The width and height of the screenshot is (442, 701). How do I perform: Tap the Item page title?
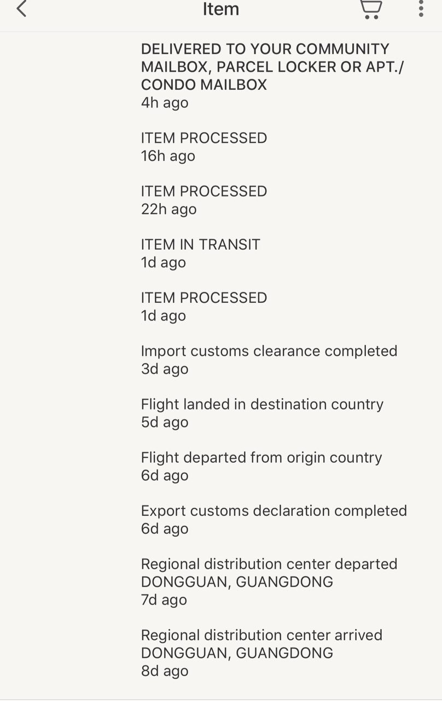pyautogui.click(x=220, y=9)
